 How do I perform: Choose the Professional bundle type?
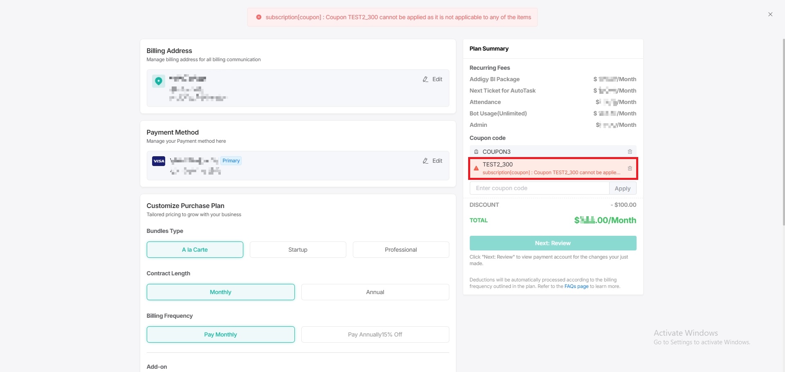pos(401,250)
